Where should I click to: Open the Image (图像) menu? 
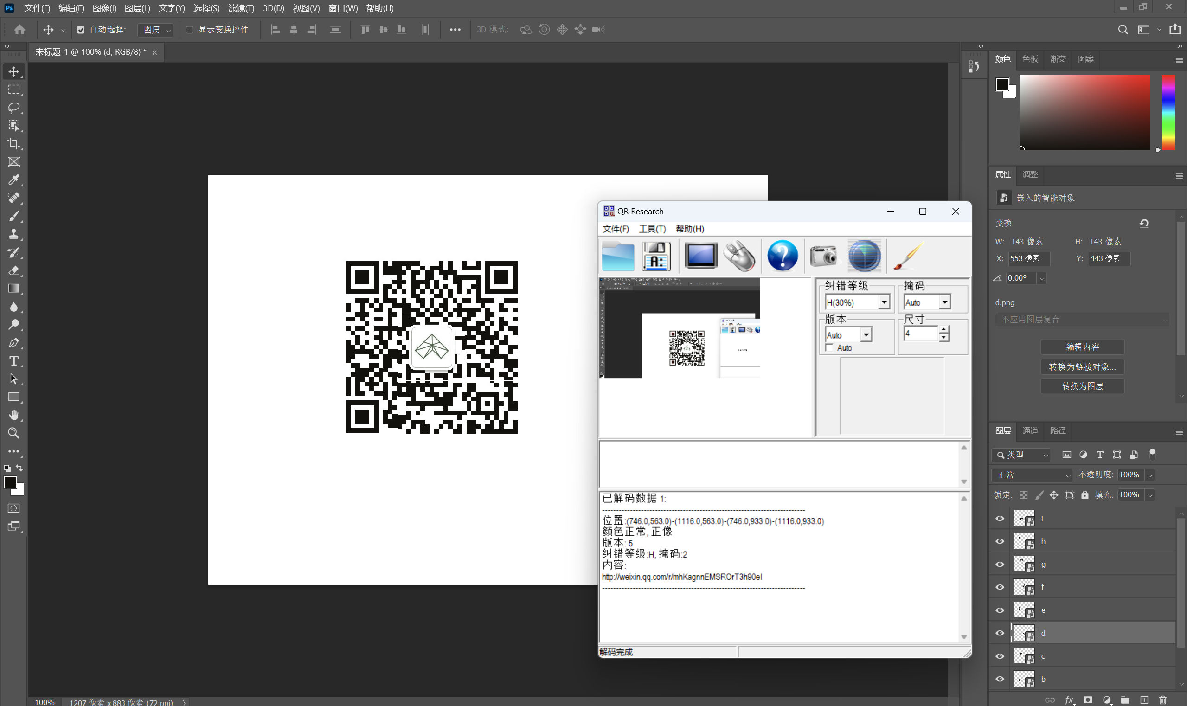[x=104, y=8]
